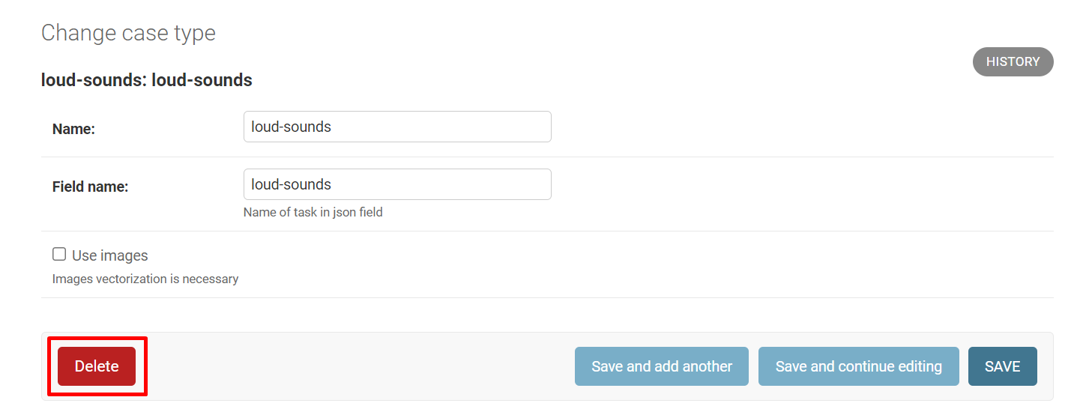Enable the Use images checkbox
This screenshot has height=418, width=1086.
click(59, 255)
